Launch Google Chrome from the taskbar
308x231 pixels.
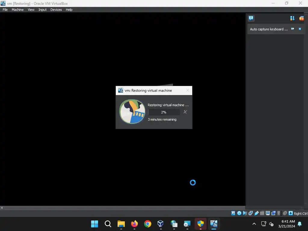pyautogui.click(x=147, y=224)
